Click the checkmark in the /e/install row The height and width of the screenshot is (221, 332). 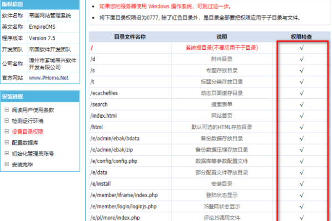[x=302, y=183]
